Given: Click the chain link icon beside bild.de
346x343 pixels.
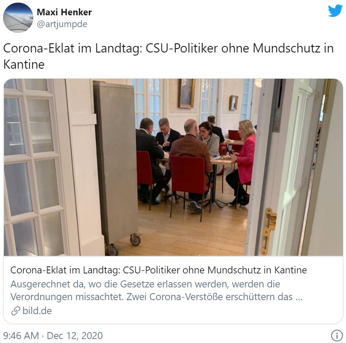Looking at the screenshot, I should click(x=16, y=311).
